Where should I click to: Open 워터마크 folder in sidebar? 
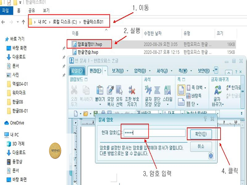point(16,93)
